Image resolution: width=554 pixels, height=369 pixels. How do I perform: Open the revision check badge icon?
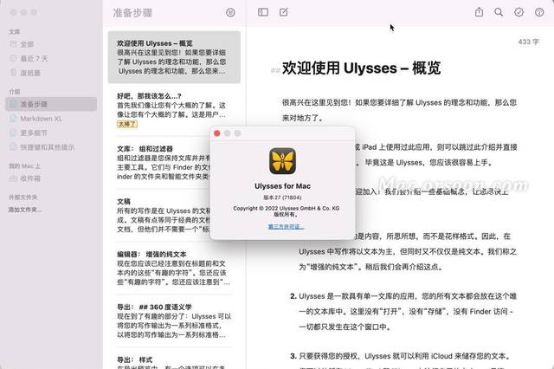pos(519,12)
